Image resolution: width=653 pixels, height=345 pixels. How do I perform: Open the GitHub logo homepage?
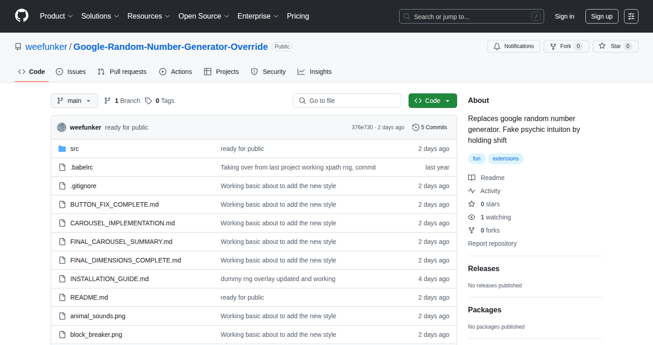pyautogui.click(x=22, y=16)
